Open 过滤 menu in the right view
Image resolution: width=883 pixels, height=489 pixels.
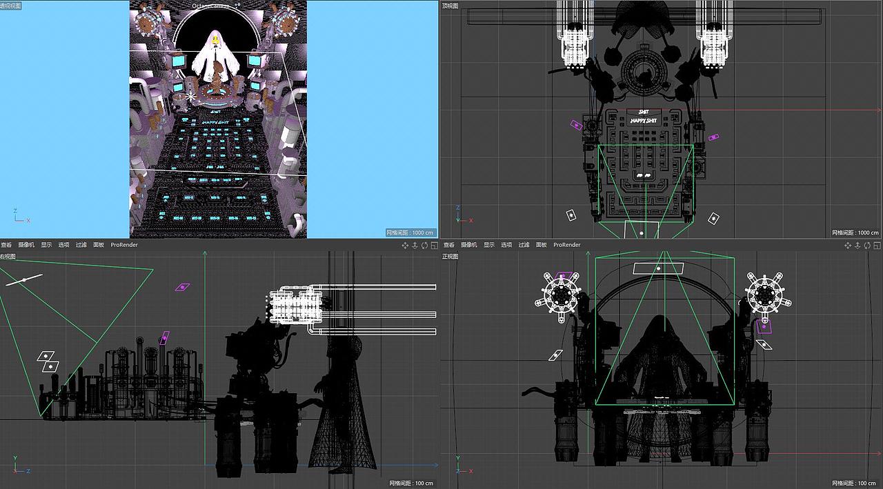tap(81, 245)
